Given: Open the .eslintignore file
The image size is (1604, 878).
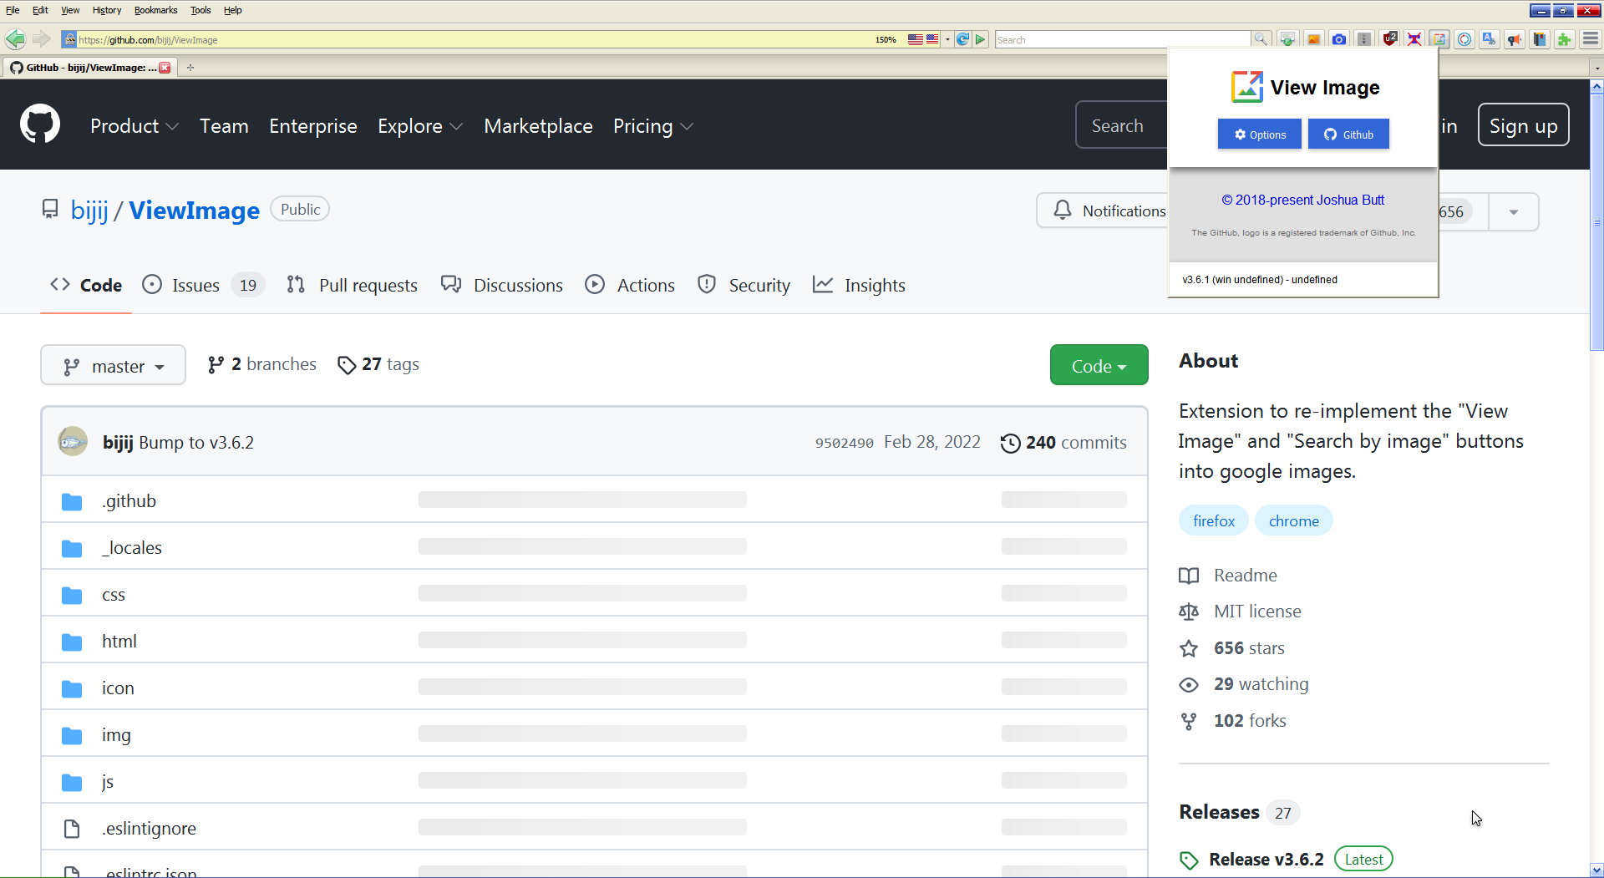Looking at the screenshot, I should point(149,828).
